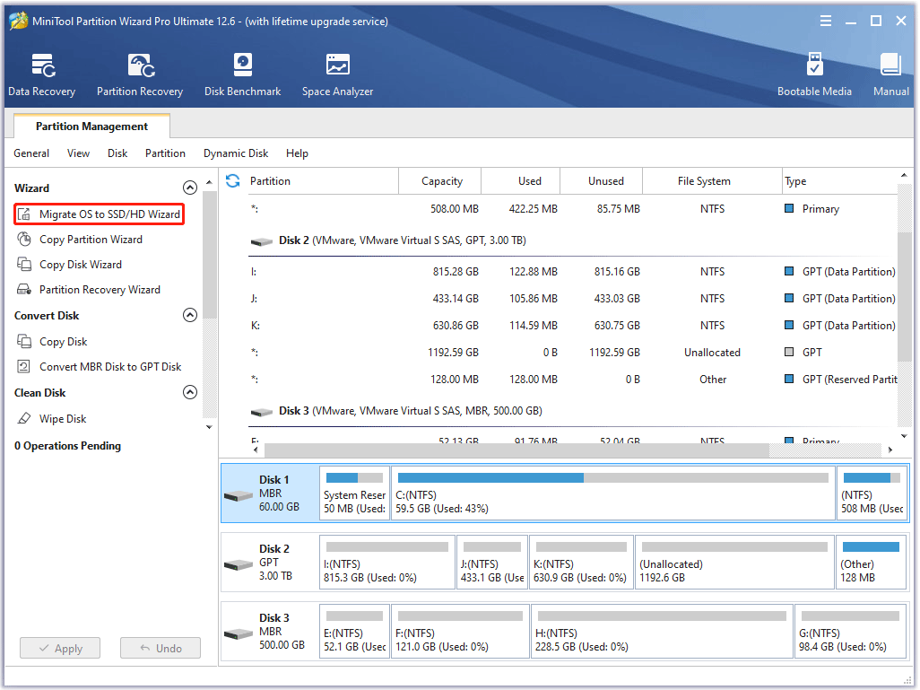This screenshot has width=920, height=690.
Task: Click the MiniTool app logo in title bar
Action: (x=19, y=22)
